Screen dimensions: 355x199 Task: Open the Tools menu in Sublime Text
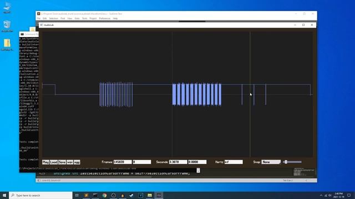[84, 18]
